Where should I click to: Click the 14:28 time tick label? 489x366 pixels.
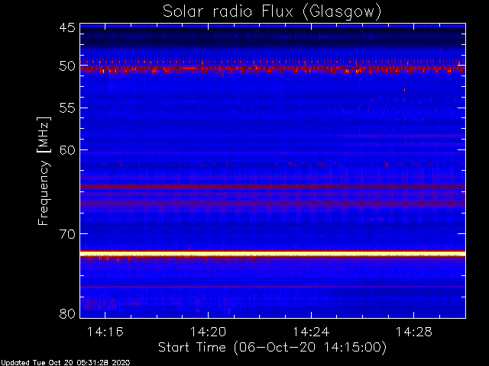(x=414, y=332)
